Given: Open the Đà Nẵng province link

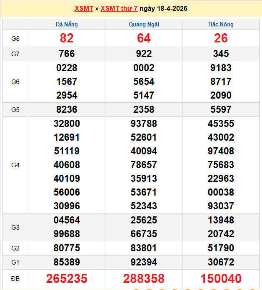Looking at the screenshot, I should [67, 24].
